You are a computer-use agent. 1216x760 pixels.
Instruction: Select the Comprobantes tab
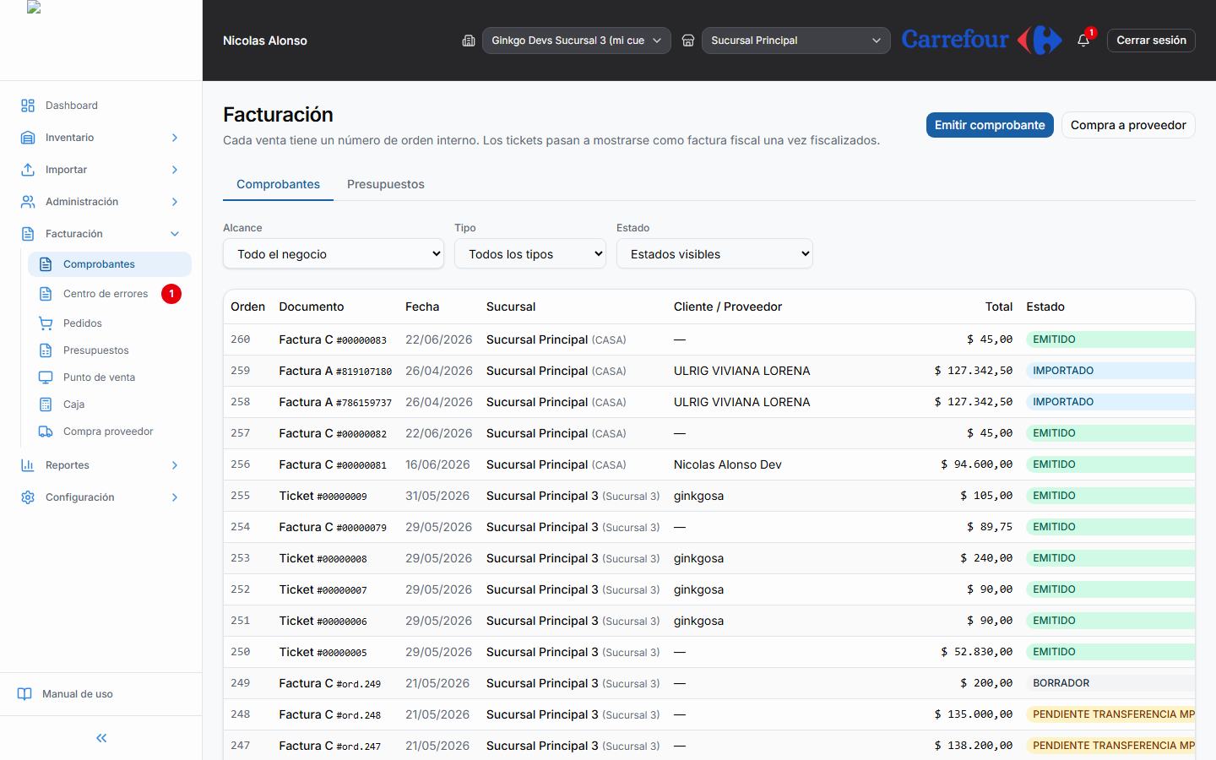click(278, 184)
